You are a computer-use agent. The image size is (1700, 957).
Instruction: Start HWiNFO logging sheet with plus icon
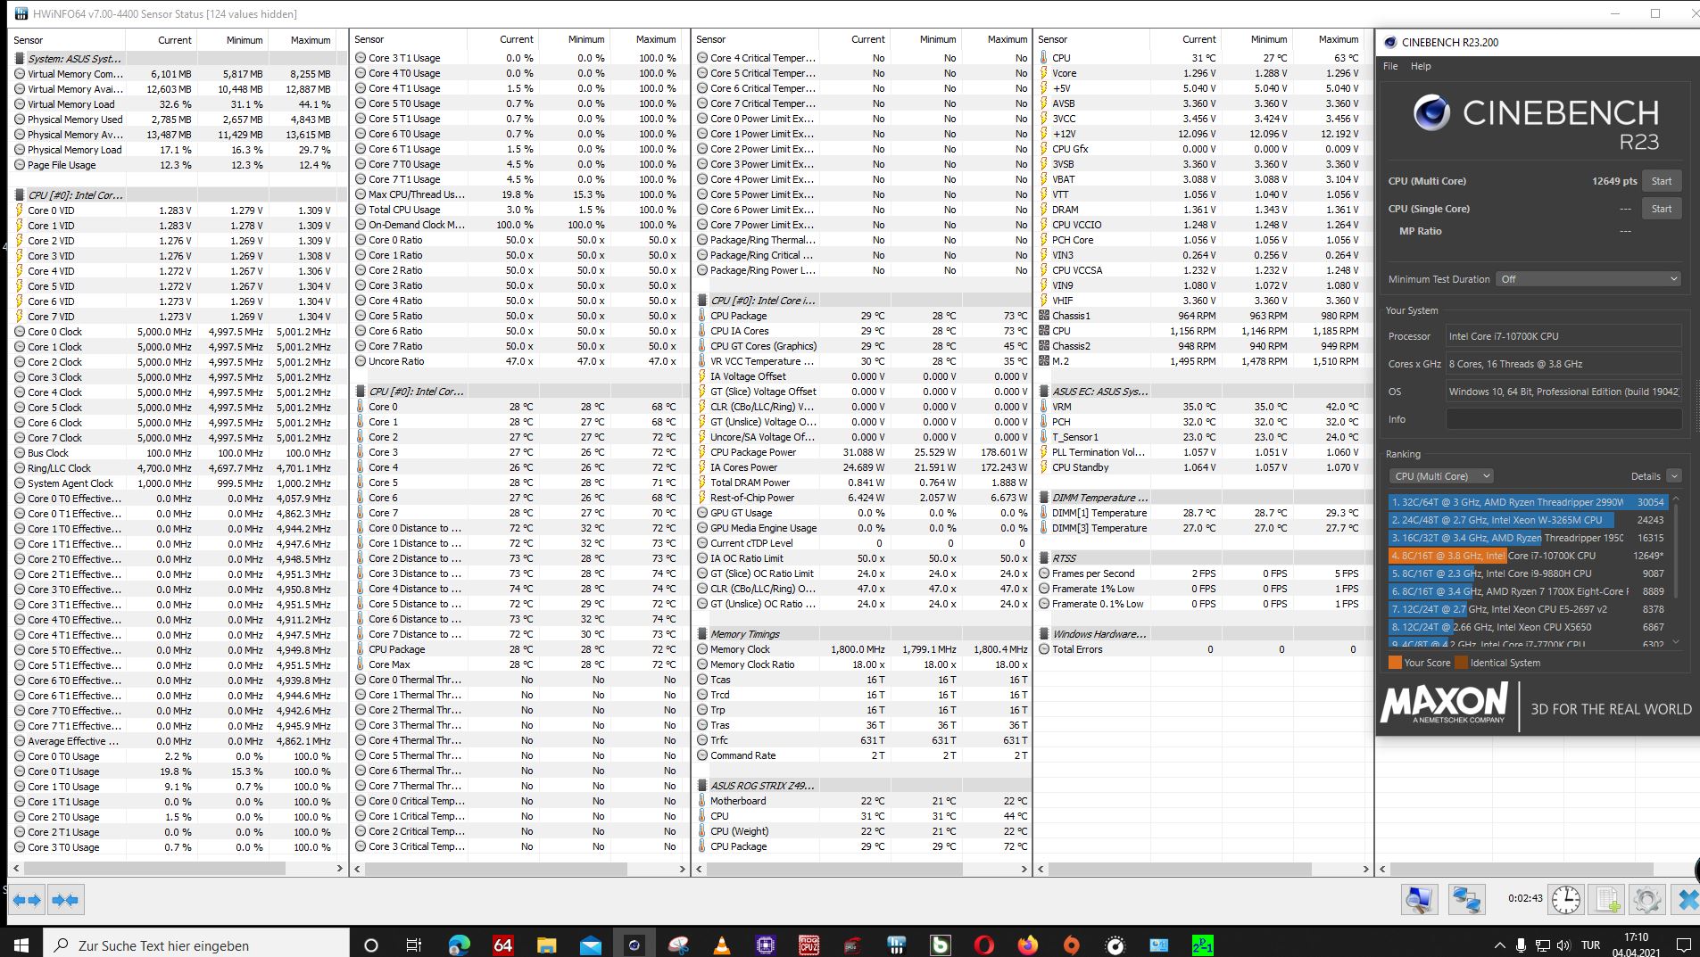pyautogui.click(x=1607, y=899)
